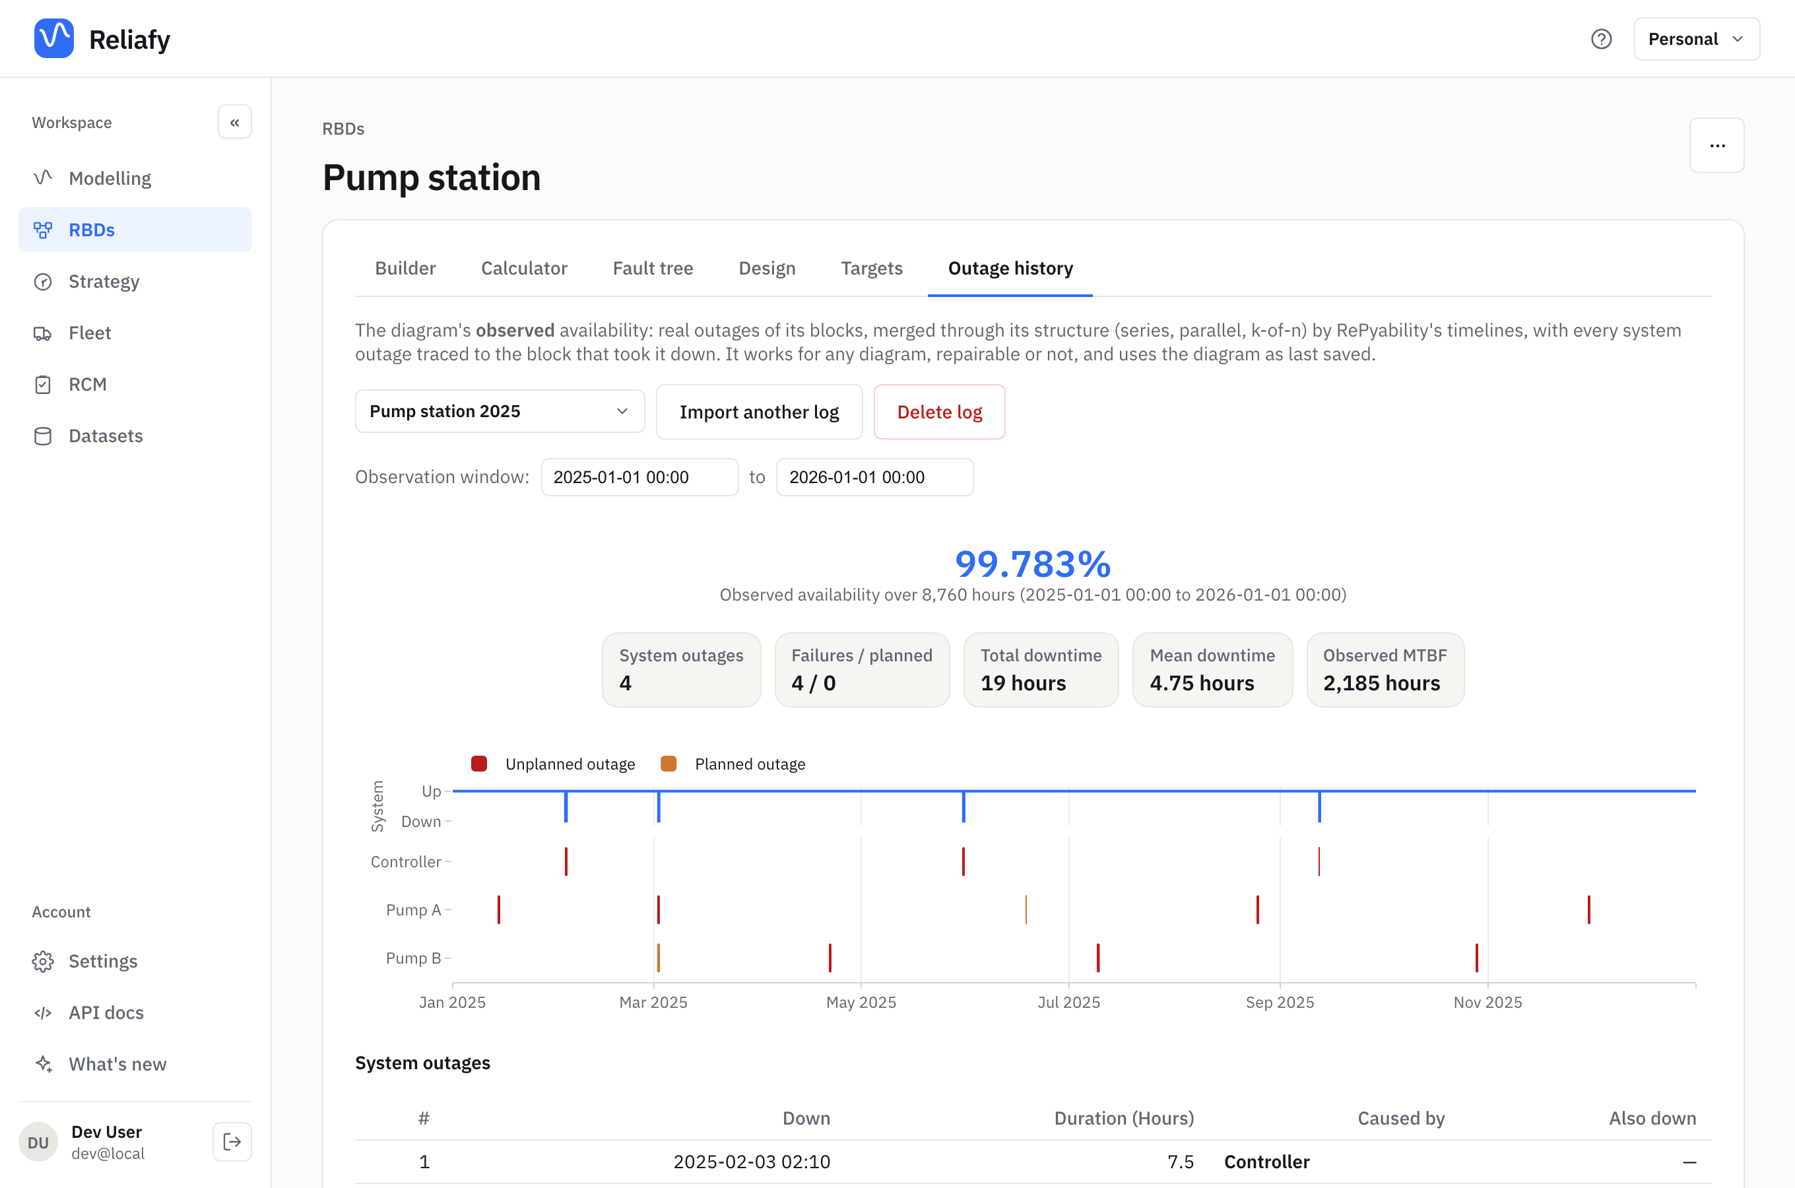The image size is (1795, 1188).
Task: Open the Personal workspace dropdown
Action: click(1697, 39)
